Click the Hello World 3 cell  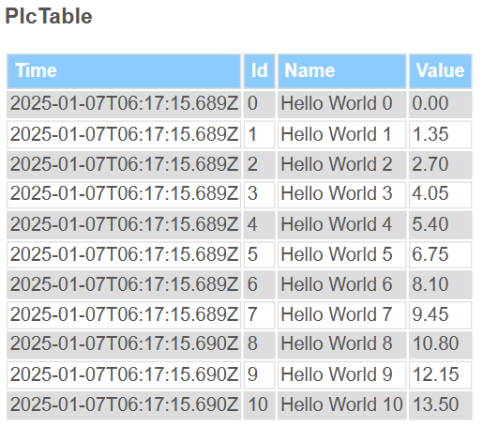click(x=341, y=194)
